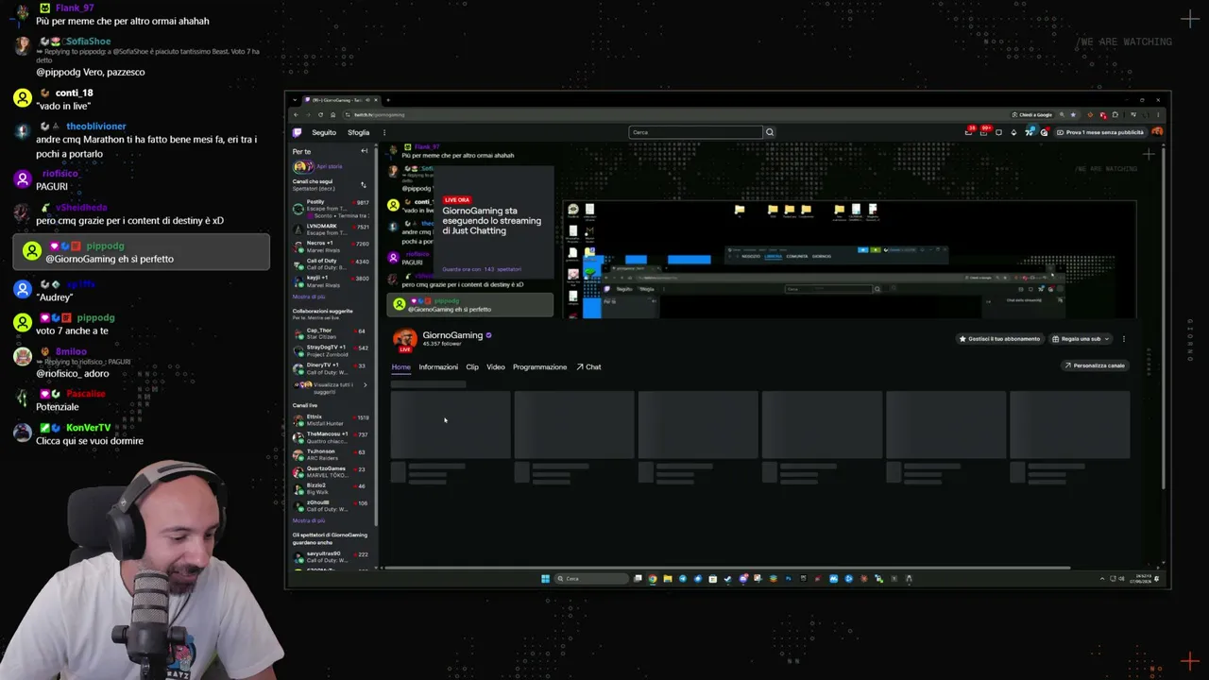
Task: Expand live channels list Mostra di più
Action: tap(309, 520)
